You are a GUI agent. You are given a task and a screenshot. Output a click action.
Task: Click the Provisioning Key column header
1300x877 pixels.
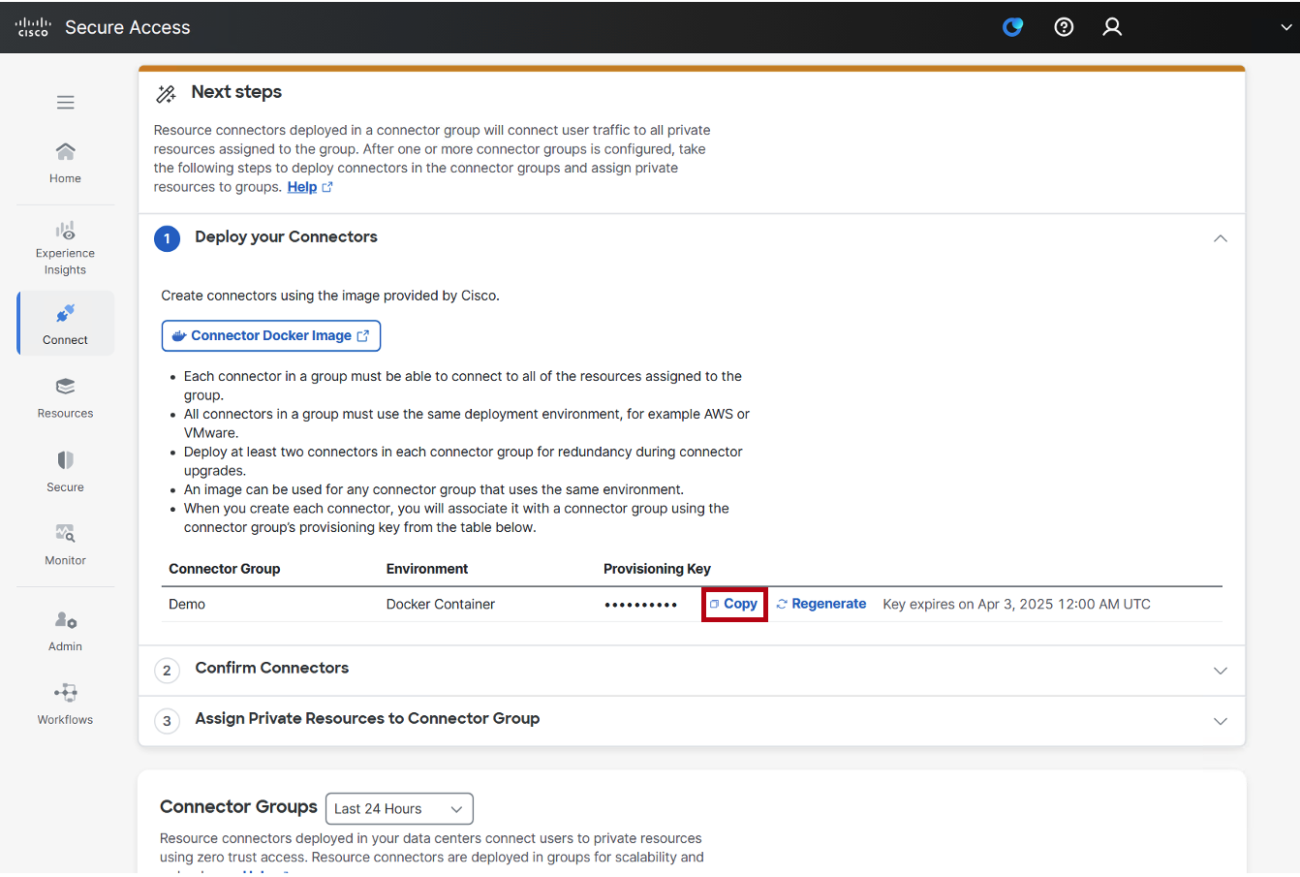(x=657, y=569)
